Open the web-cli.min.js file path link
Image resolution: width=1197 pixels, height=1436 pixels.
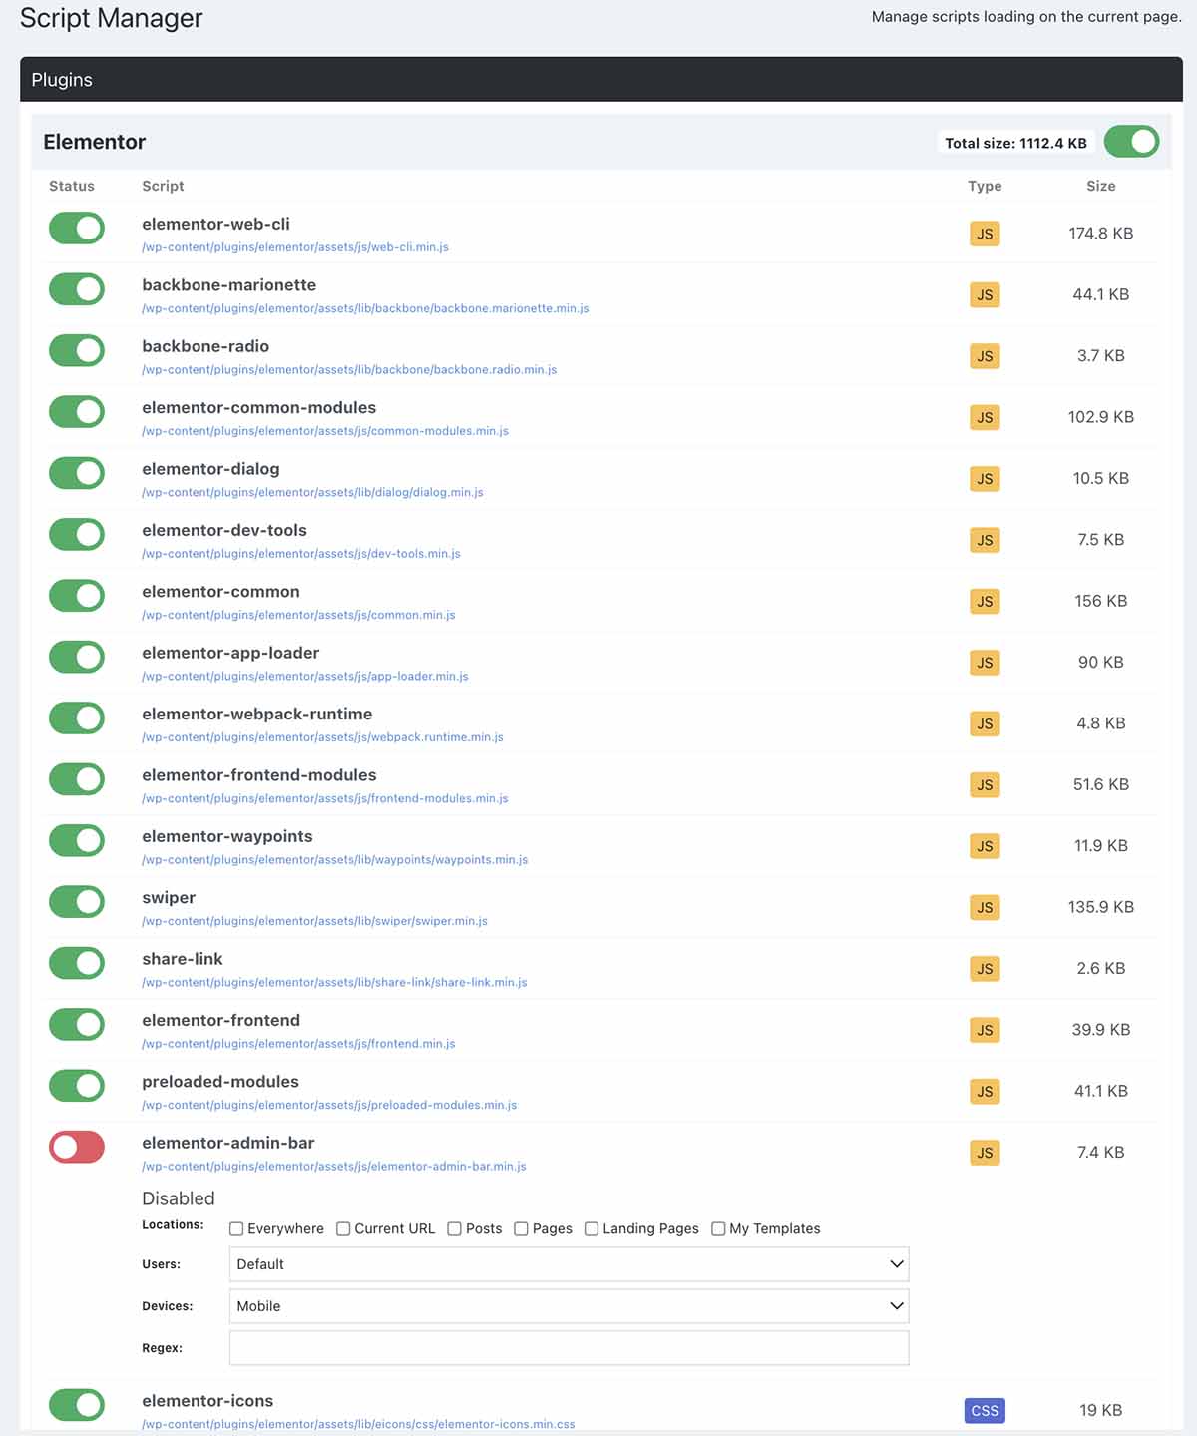tap(295, 247)
